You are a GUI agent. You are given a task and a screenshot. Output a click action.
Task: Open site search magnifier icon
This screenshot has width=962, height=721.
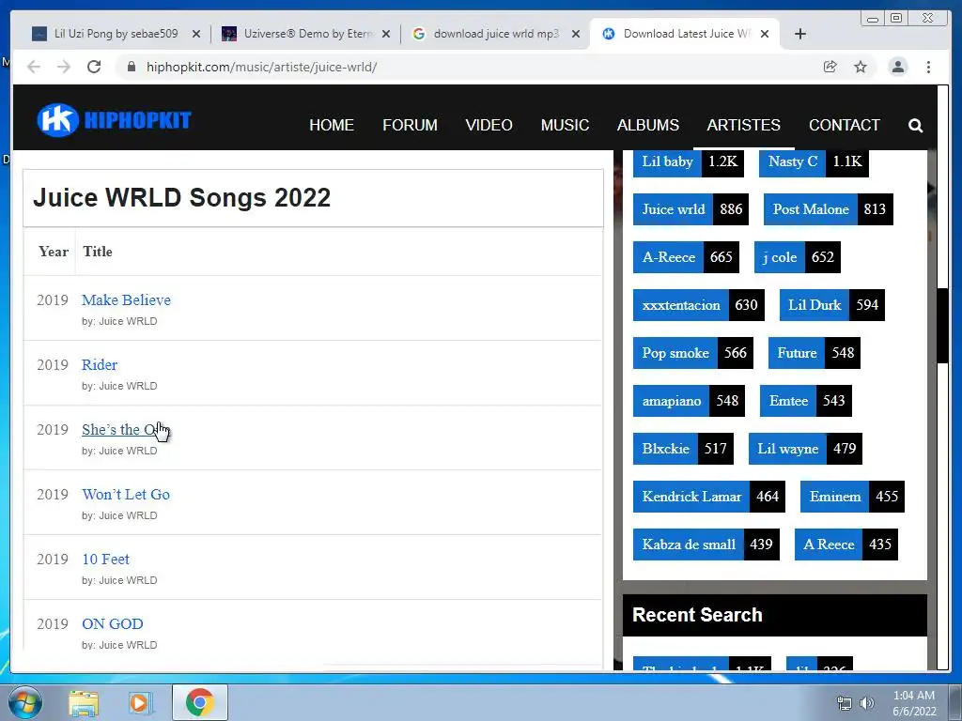pos(915,125)
